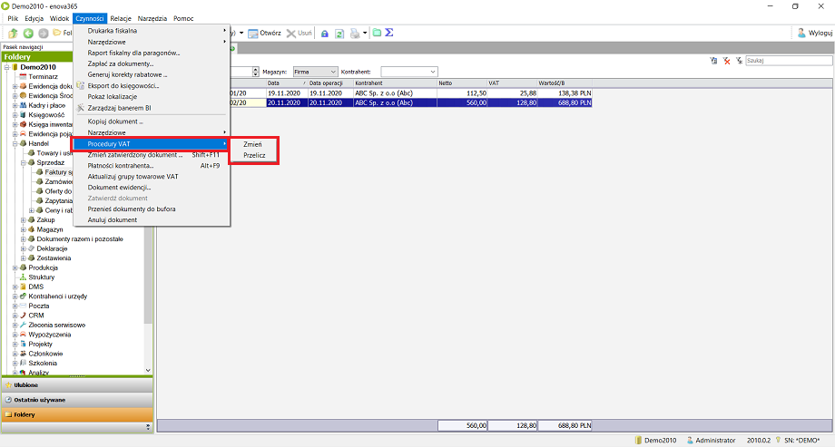The width and height of the screenshot is (835, 447).
Task: Open the Edycja menu
Action: (x=34, y=19)
